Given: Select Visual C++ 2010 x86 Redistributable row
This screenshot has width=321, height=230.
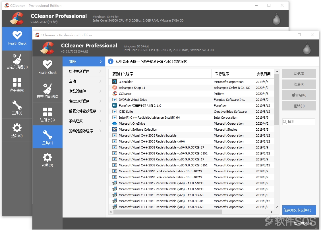Looking at the screenshot, I should click(x=191, y=177).
